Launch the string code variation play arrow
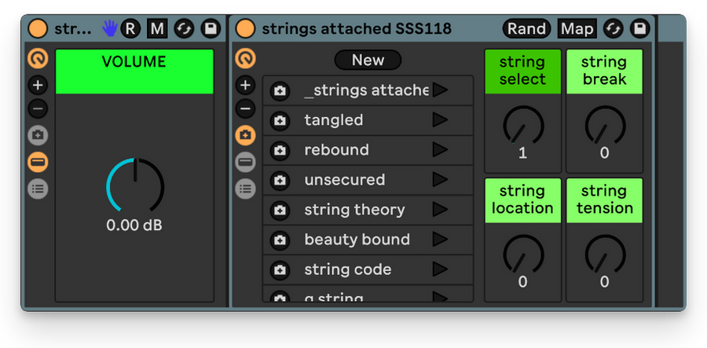This screenshot has width=707, height=348. (440, 269)
